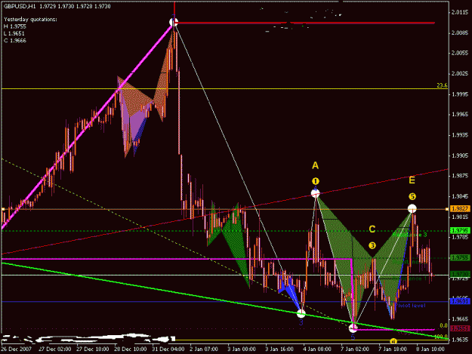Click the '3 Jan 00:00' time axis label
This screenshot has width=472, height=354.
[242, 349]
